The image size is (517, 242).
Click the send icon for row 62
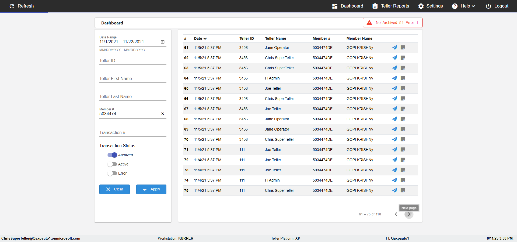point(394,58)
